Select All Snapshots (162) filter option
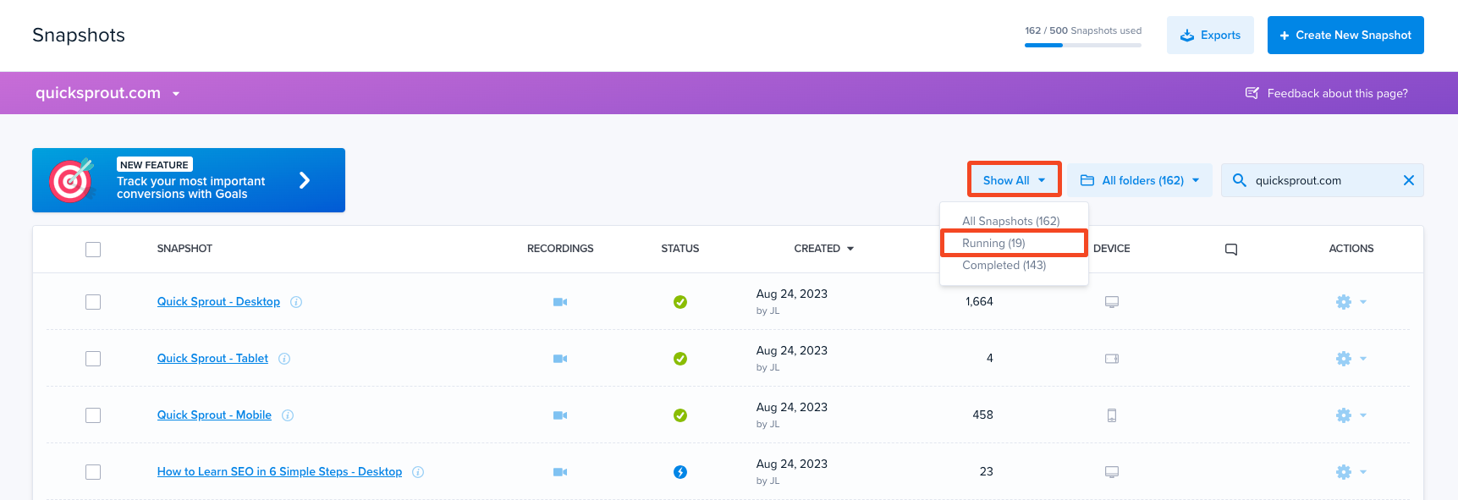Viewport: 1458px width, 500px height. (x=1010, y=221)
